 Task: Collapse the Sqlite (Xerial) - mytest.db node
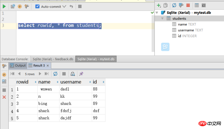pos(157,13)
